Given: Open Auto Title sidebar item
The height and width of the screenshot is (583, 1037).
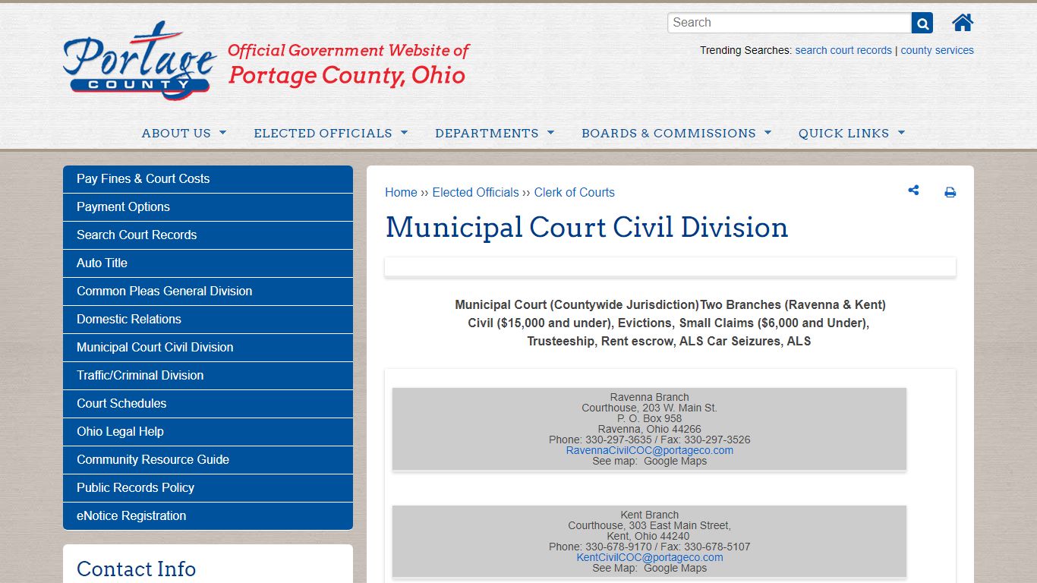Looking at the screenshot, I should point(208,263).
